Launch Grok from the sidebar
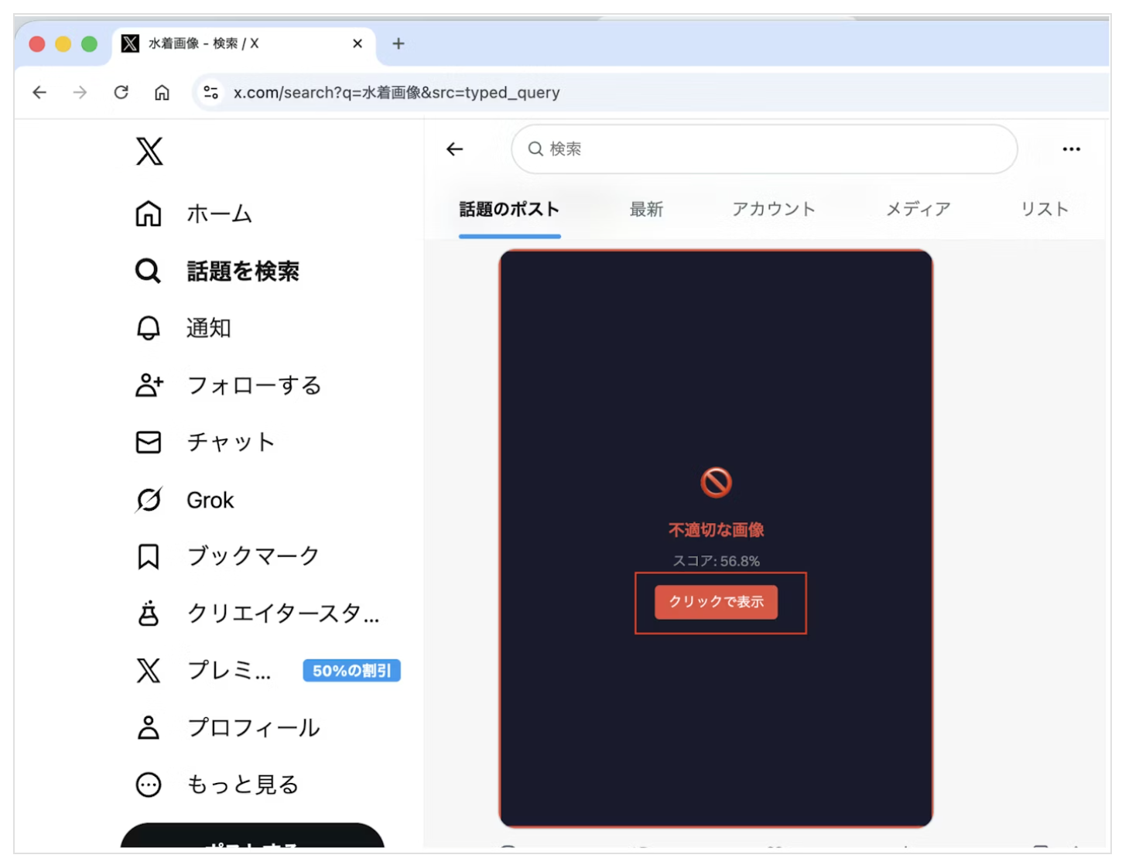The height and width of the screenshot is (865, 1122). (x=209, y=500)
